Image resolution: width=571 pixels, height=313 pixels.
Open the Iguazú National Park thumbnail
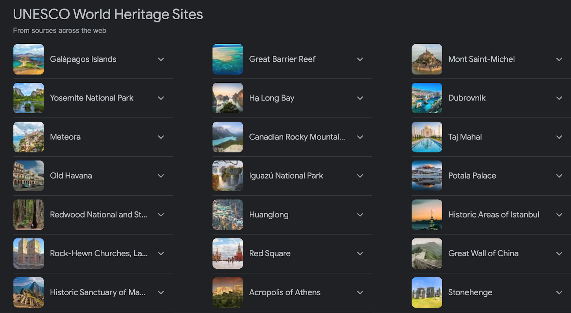pyautogui.click(x=228, y=176)
